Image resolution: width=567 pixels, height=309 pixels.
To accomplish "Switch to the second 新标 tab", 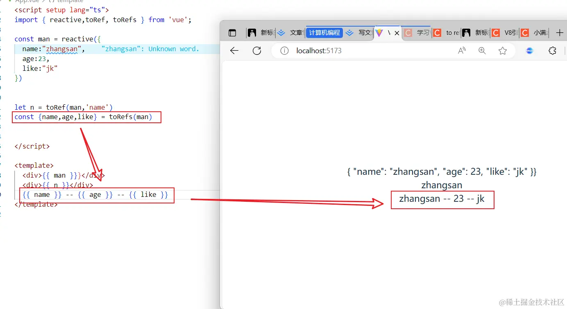I will (475, 33).
